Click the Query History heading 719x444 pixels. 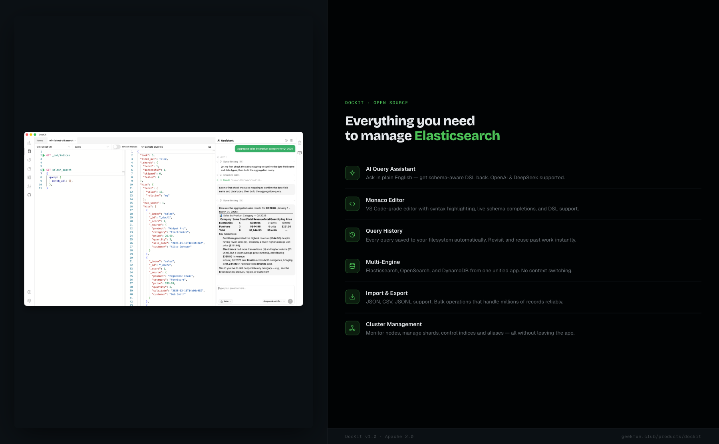click(384, 231)
